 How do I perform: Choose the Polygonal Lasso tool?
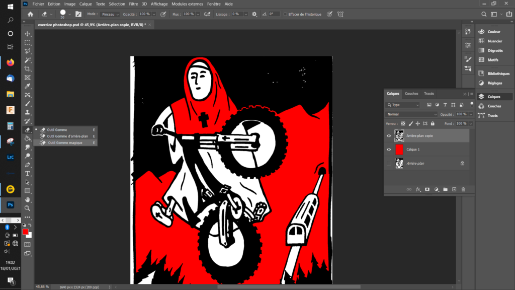coord(28,51)
